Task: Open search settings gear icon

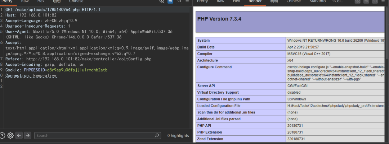Action: tap(10, 135)
